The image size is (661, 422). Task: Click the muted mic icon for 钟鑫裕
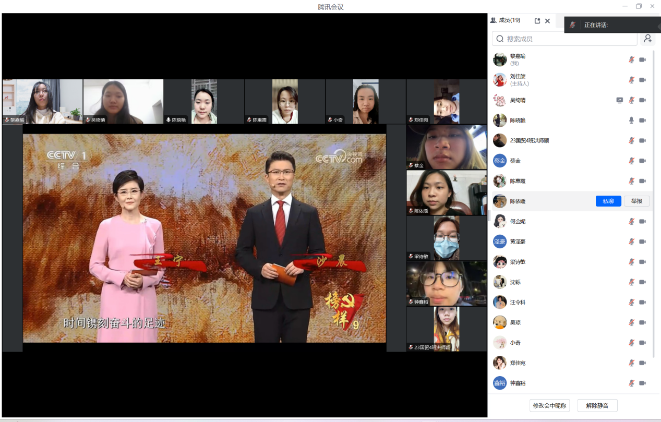coord(631,383)
